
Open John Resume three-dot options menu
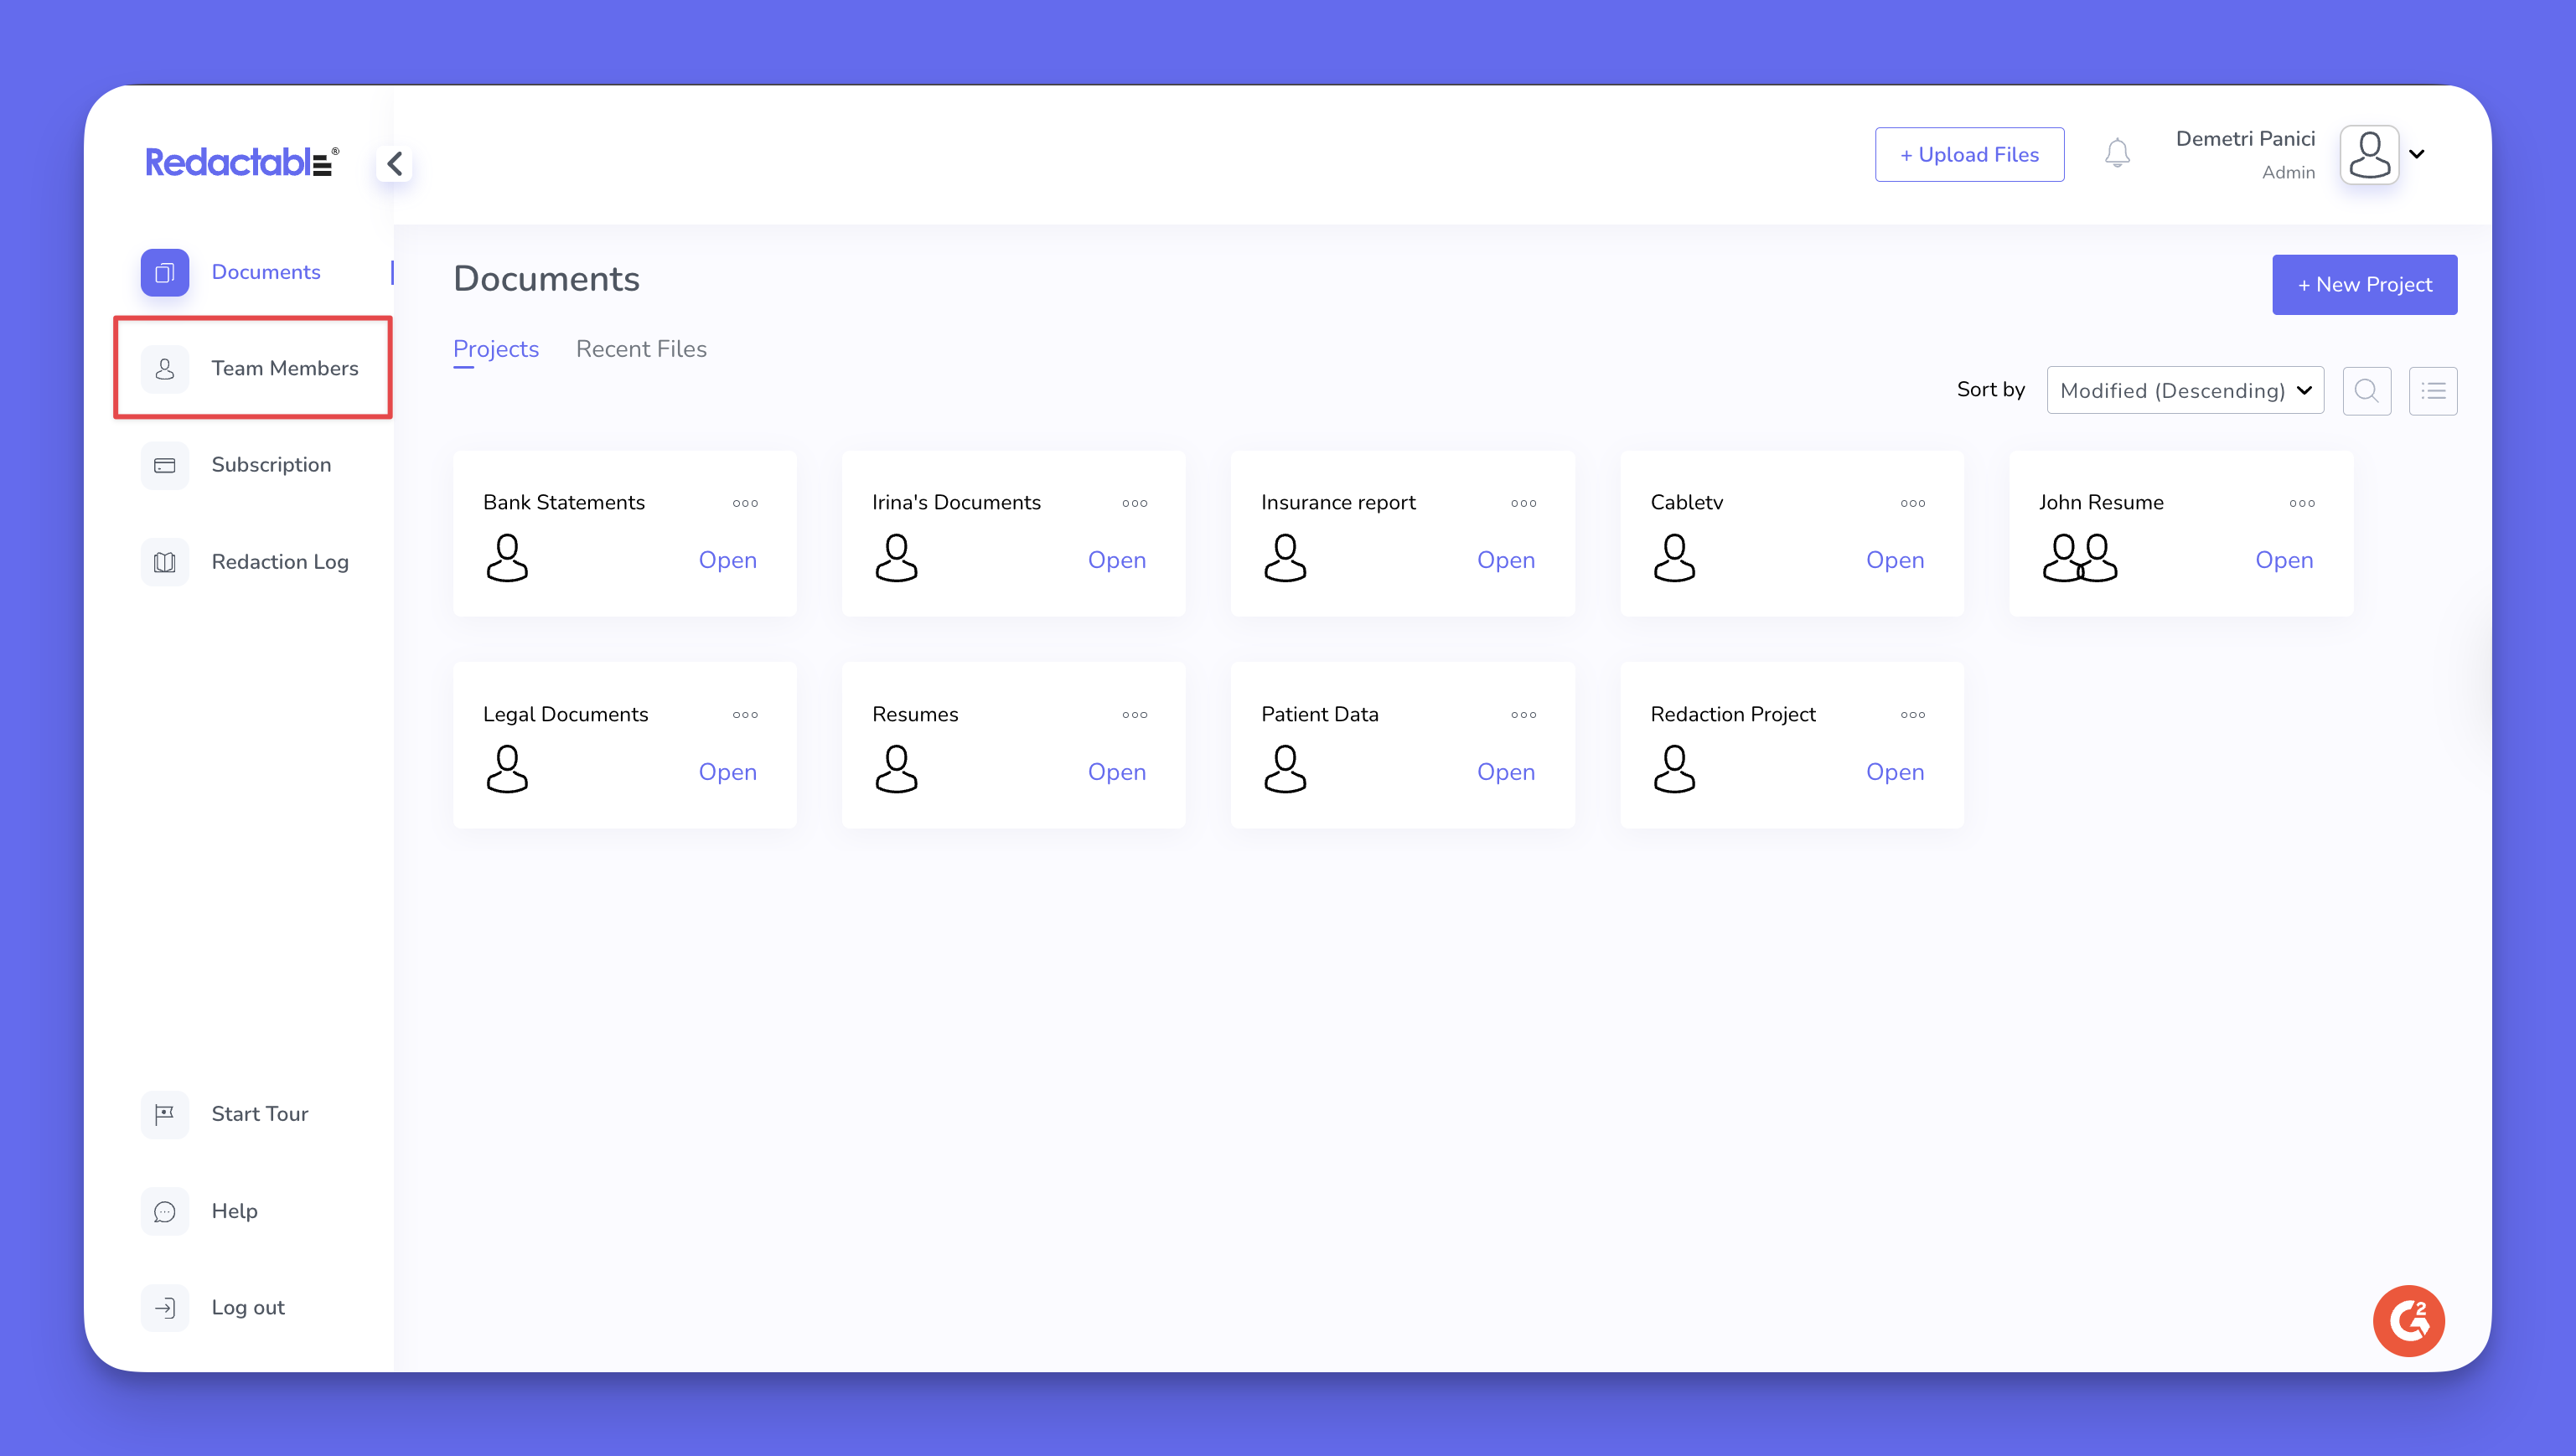2301,503
